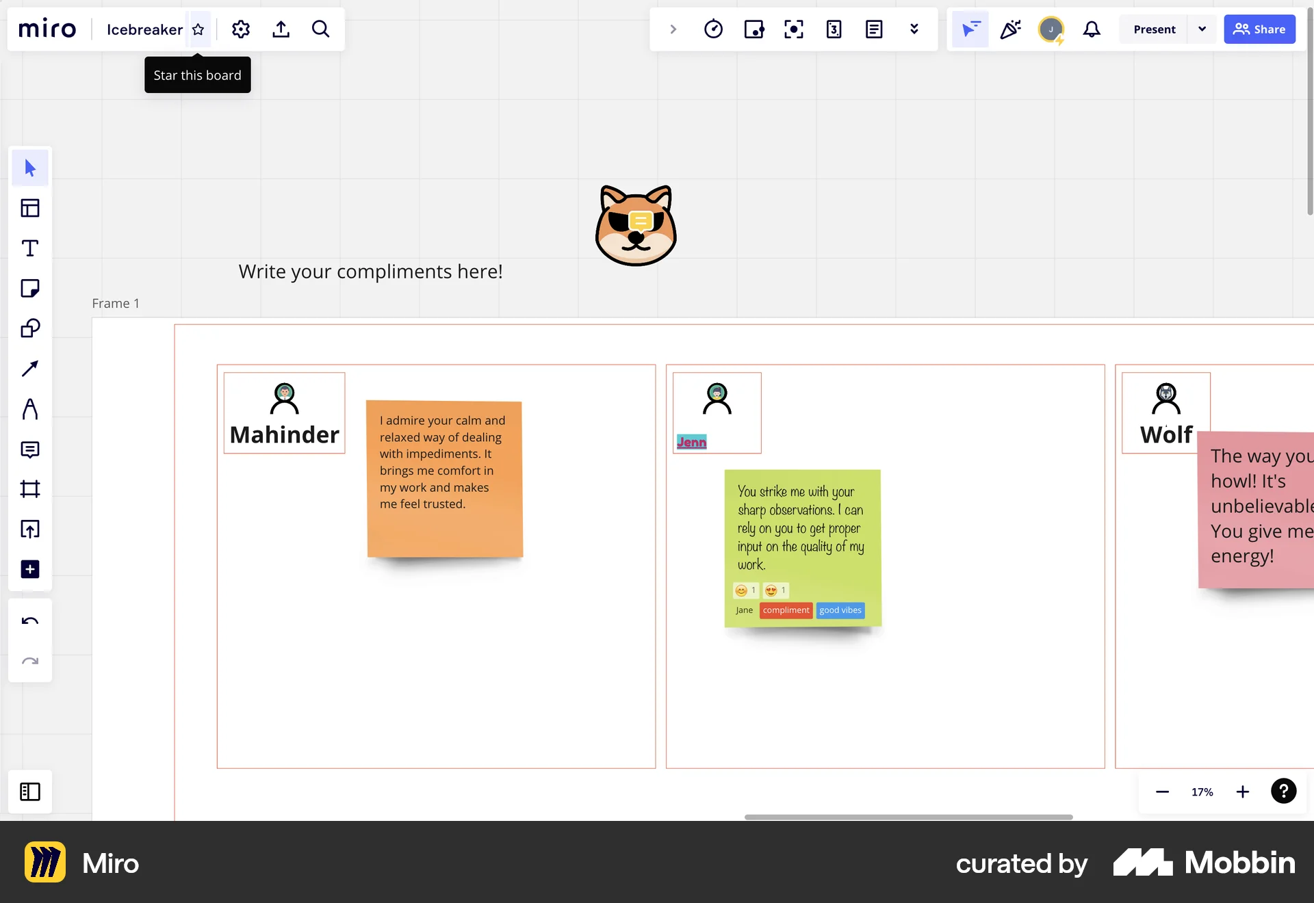Pick the Shapes tool
1314x903 pixels.
tap(30, 328)
